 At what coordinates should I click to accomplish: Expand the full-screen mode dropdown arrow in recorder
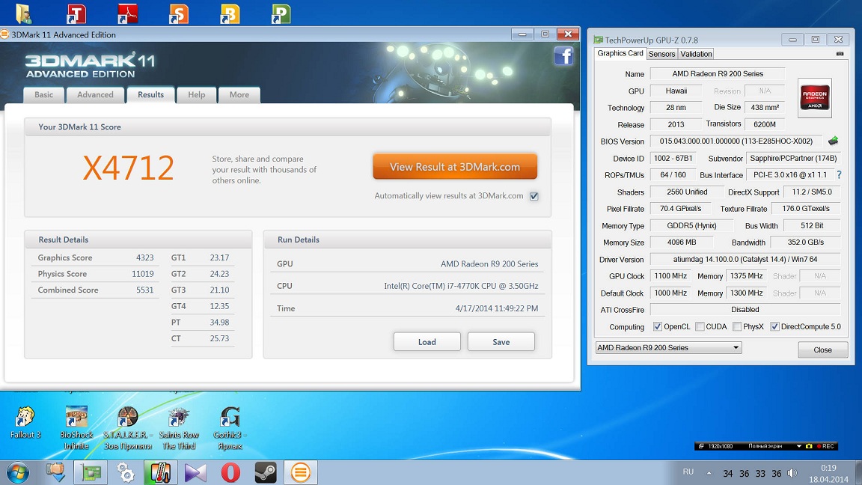[x=799, y=446]
